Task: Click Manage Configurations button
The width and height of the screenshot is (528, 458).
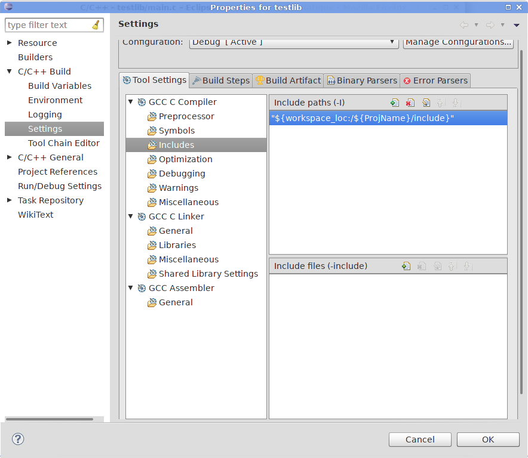Action: coord(458,42)
